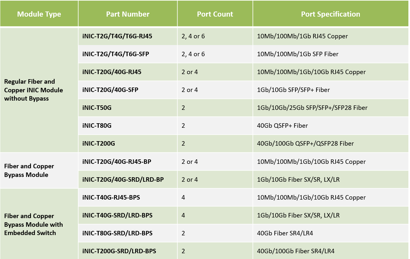Select the Port Count column header
Screen dimensions: 410x259
(x=215, y=14)
